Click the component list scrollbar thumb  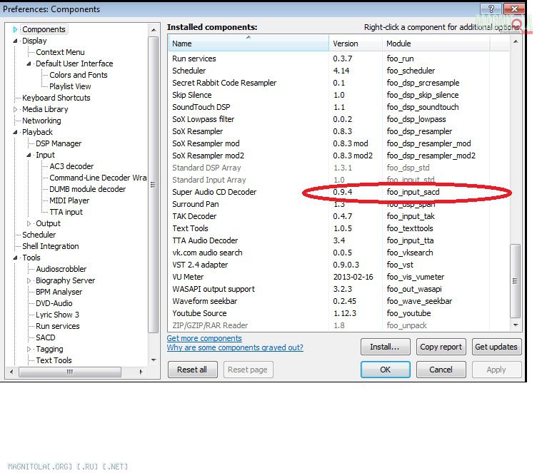[516, 281]
